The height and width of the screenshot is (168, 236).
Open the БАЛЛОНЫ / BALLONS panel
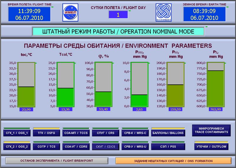(168, 133)
